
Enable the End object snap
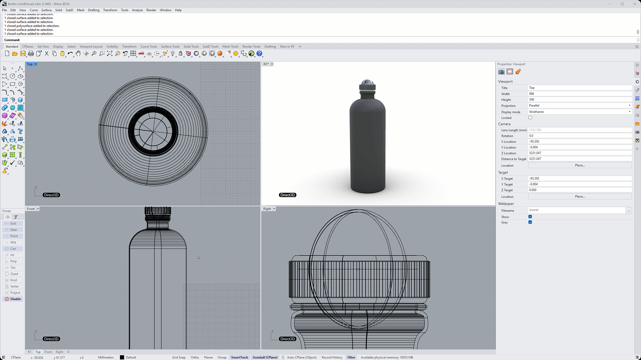(x=13, y=223)
